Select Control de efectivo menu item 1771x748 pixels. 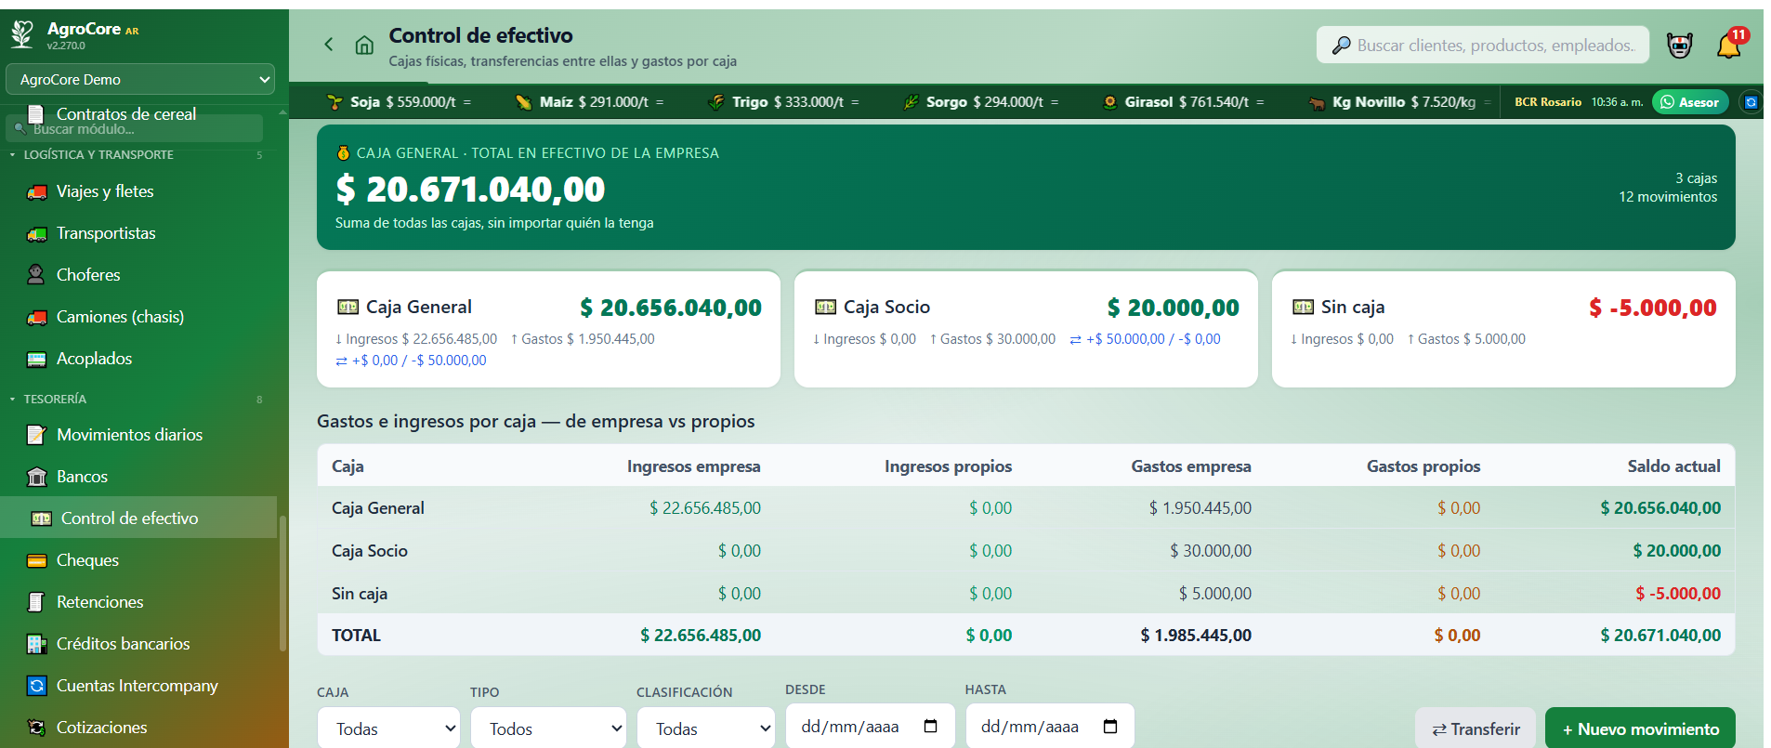pos(138,518)
